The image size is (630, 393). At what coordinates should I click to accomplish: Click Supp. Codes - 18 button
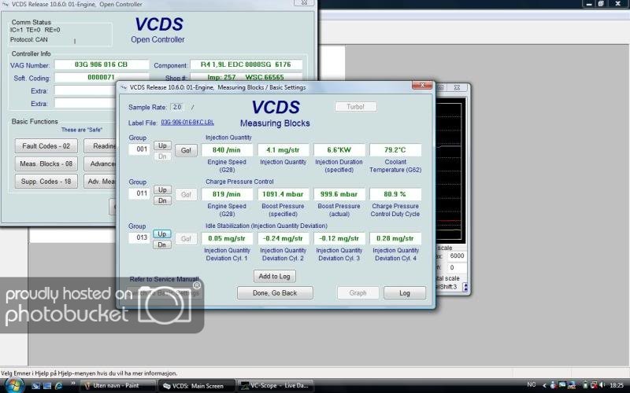46,182
